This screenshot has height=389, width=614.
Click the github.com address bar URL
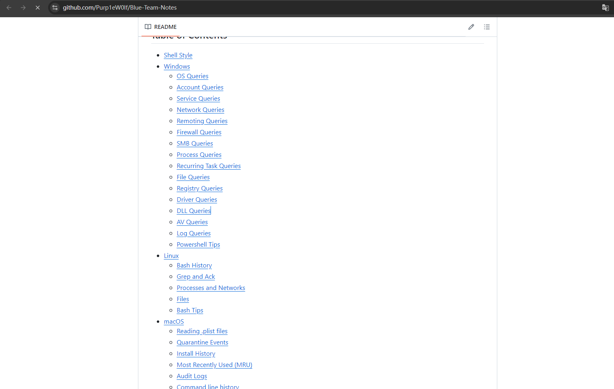[x=120, y=8]
